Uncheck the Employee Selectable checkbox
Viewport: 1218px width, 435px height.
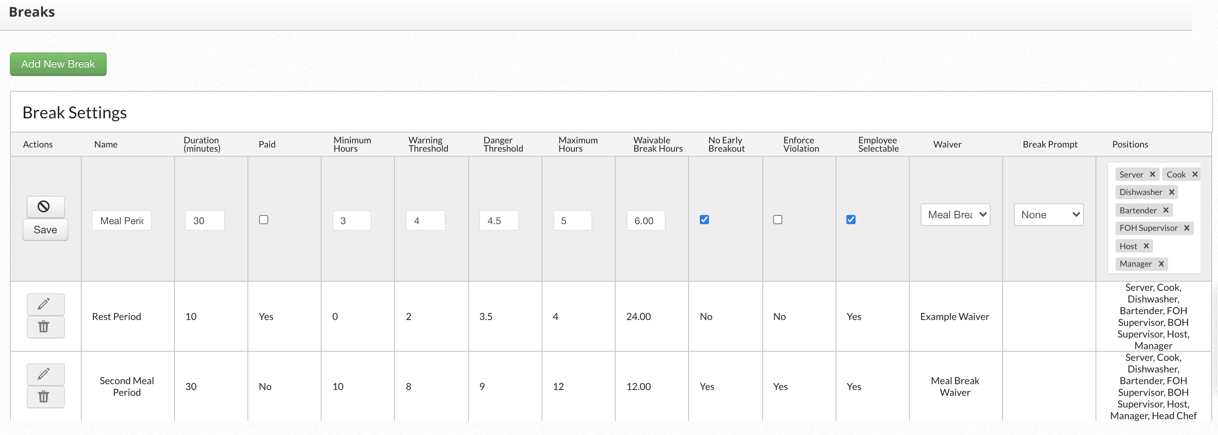click(851, 220)
